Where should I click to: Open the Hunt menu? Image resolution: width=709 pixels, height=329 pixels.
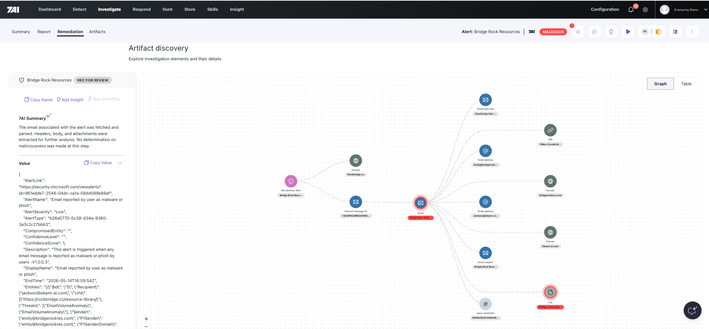167,9
